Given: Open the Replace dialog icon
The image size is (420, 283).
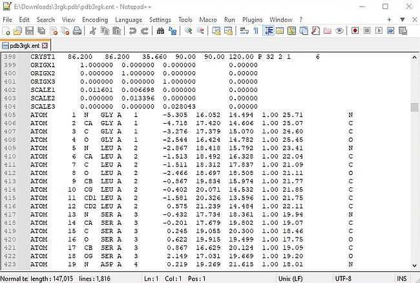Looking at the screenshot, I should [x=173, y=31].
